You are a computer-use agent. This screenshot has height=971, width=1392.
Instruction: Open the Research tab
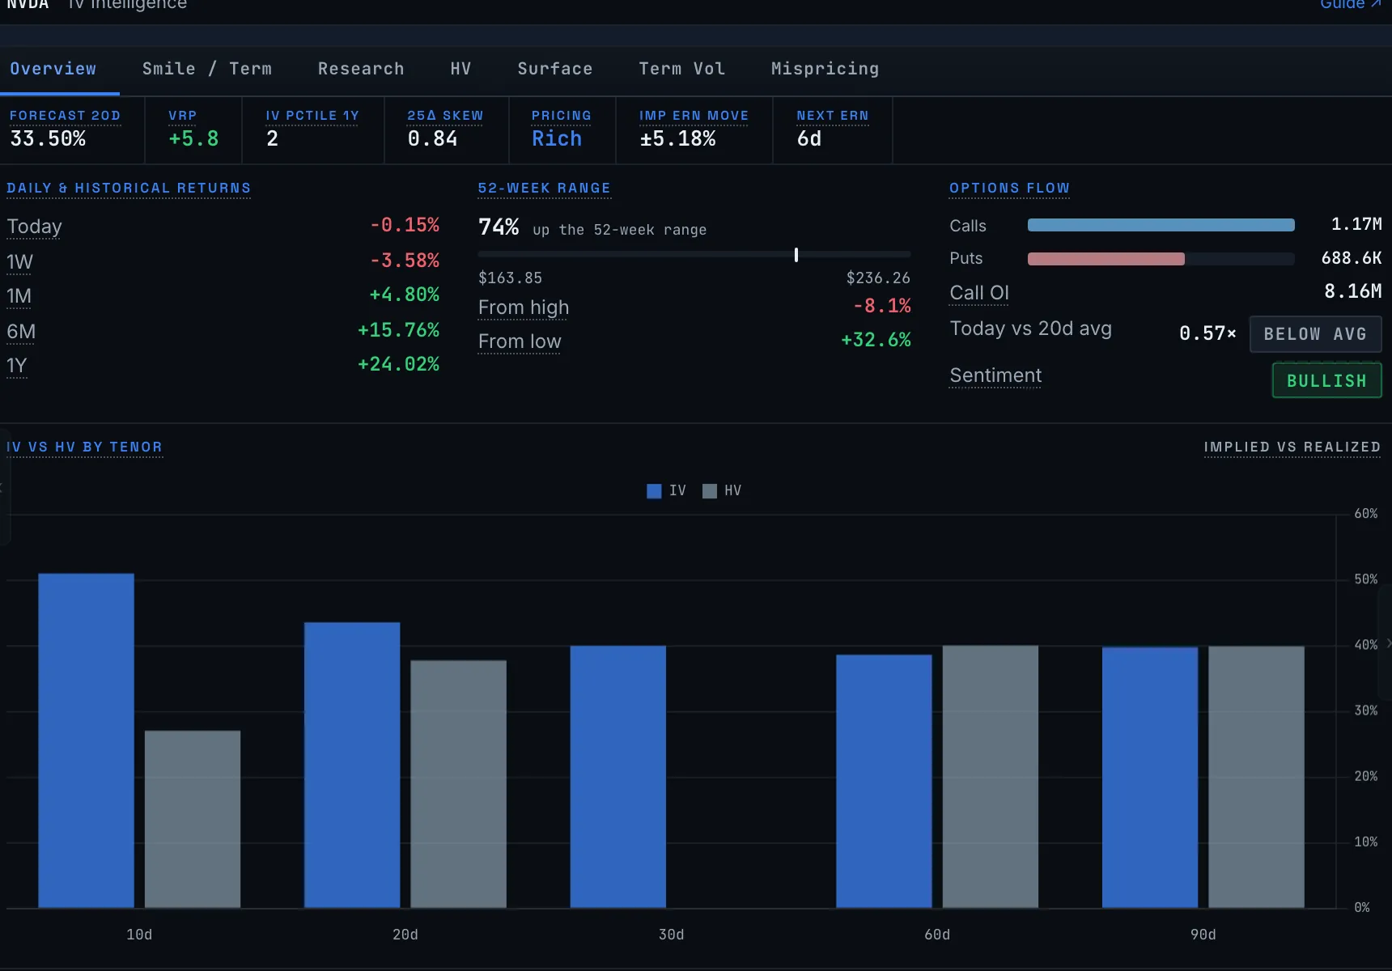coord(361,69)
